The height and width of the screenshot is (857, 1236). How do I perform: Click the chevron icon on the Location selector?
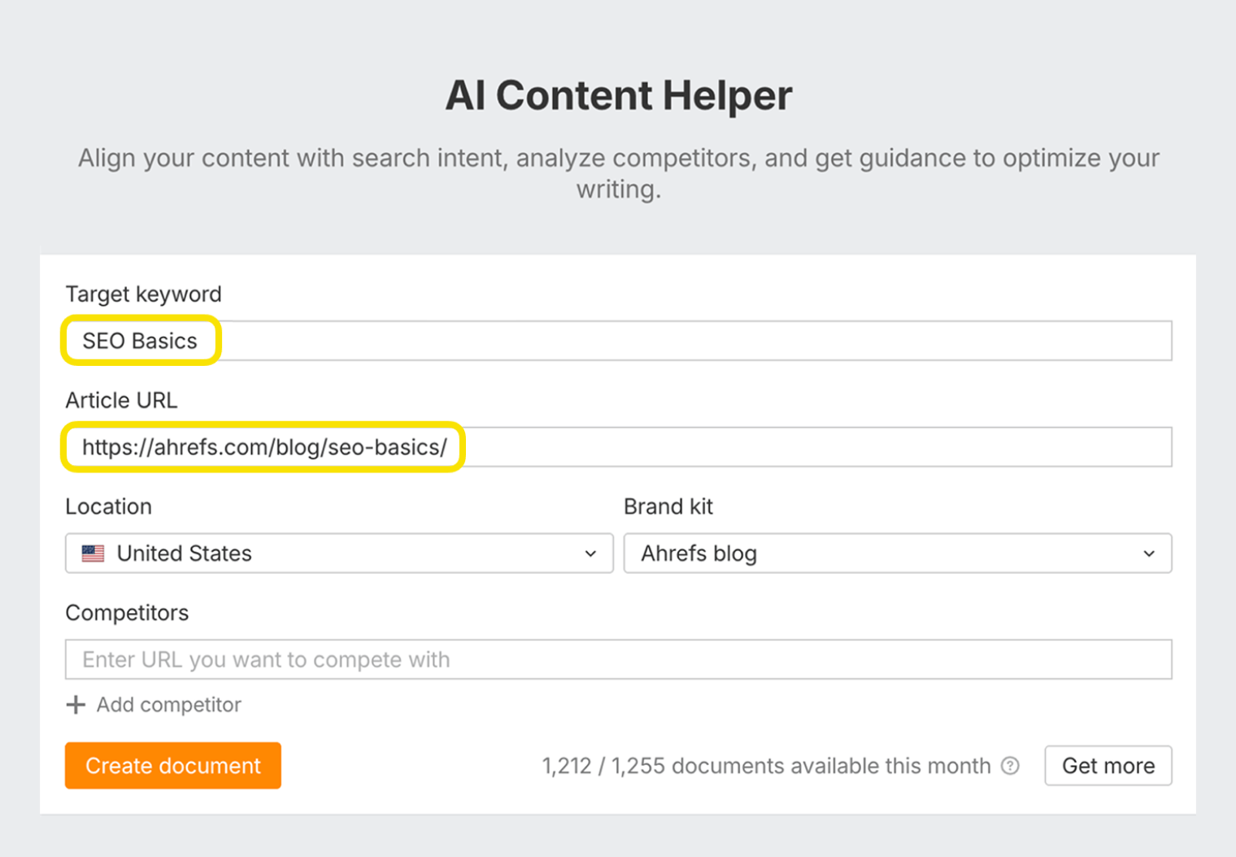pyautogui.click(x=590, y=553)
